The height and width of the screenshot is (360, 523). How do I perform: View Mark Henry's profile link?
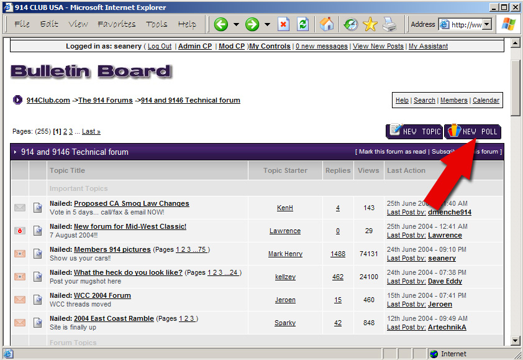click(x=285, y=254)
